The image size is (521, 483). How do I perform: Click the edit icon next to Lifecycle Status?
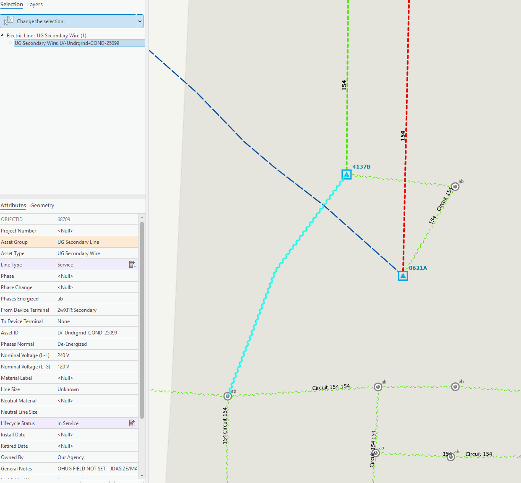(x=132, y=423)
